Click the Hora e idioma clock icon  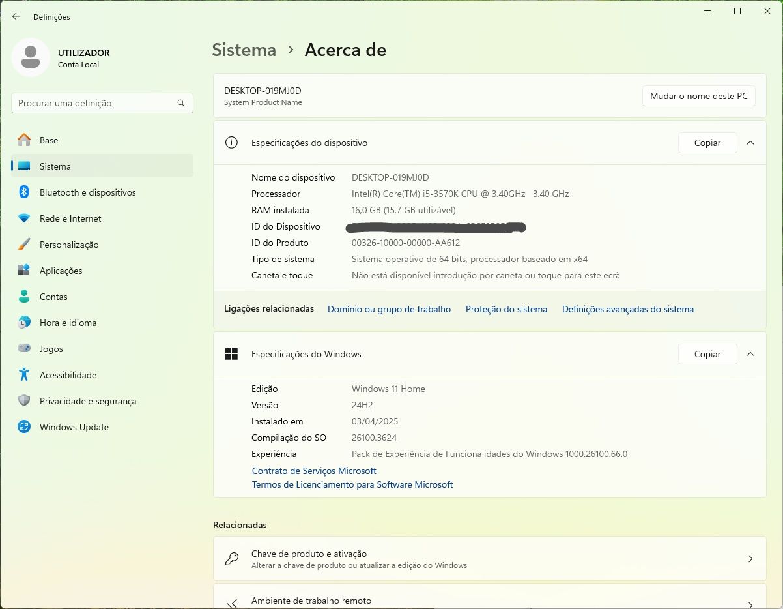pyautogui.click(x=24, y=323)
